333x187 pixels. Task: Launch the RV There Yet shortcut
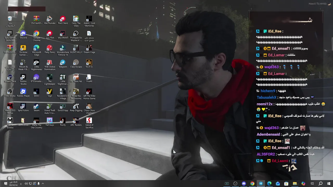pyautogui.click(x=76, y=78)
